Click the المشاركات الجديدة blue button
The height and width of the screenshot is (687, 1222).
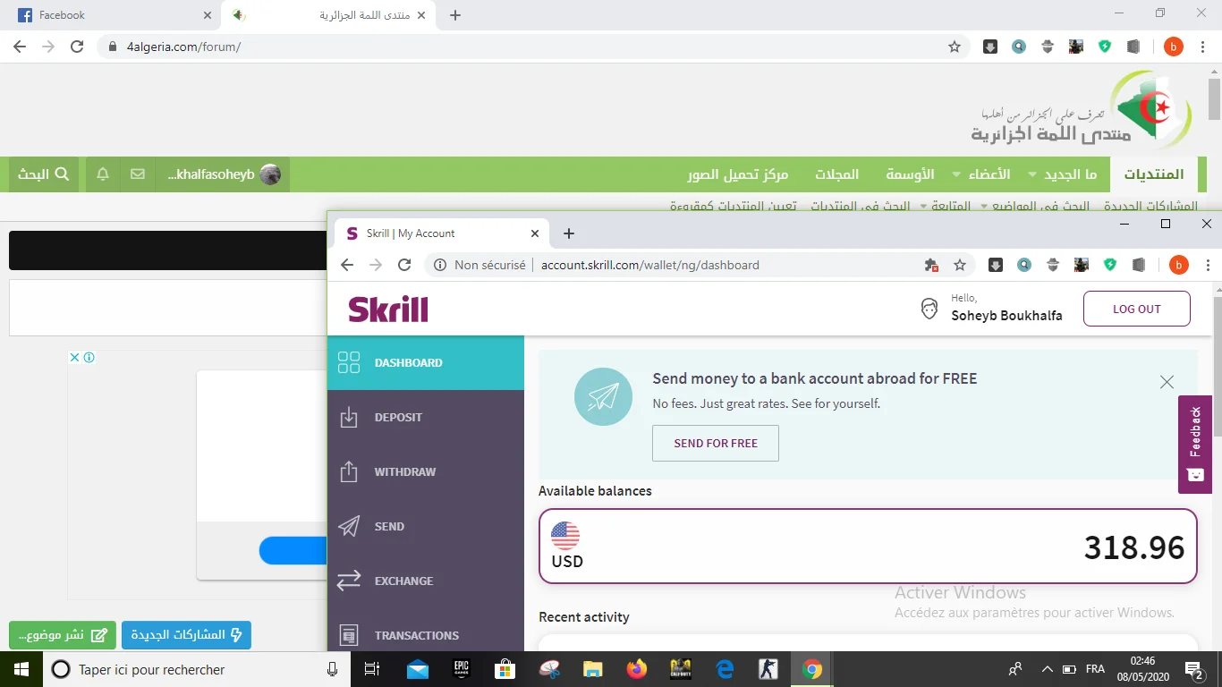pyautogui.click(x=186, y=635)
